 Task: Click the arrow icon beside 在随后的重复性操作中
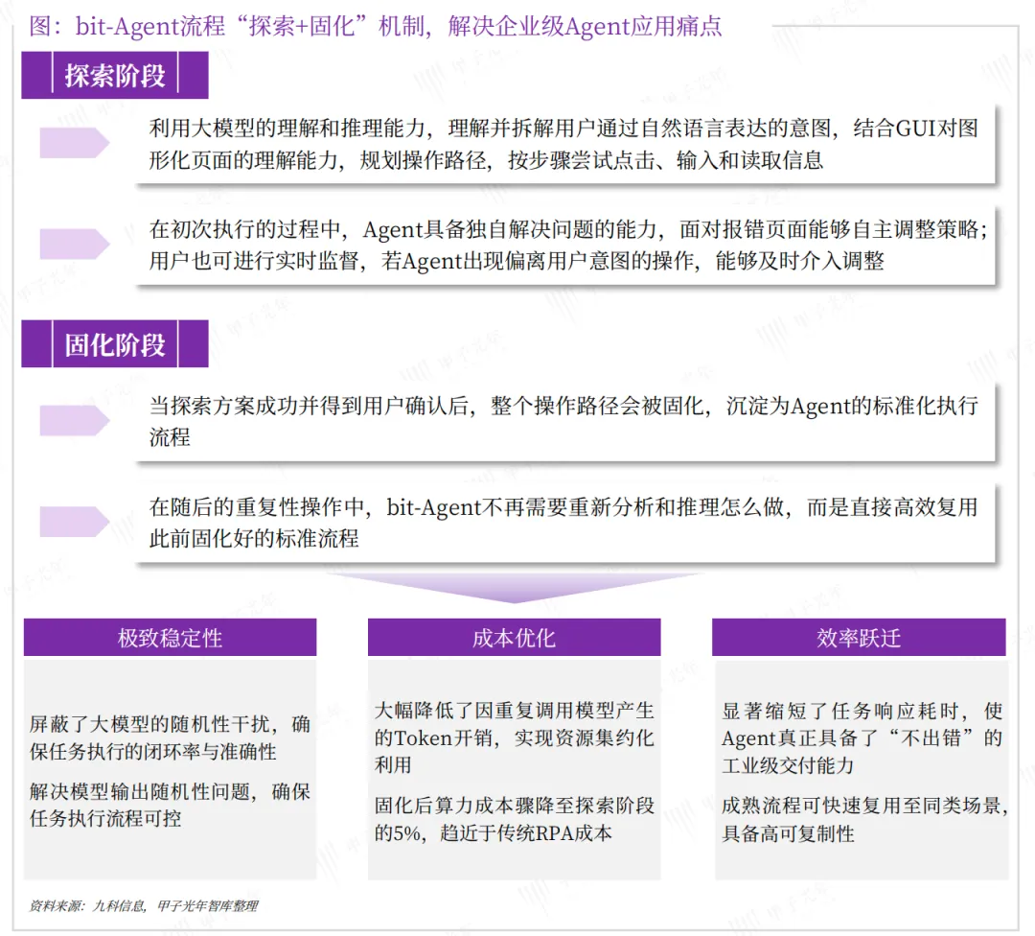point(75,522)
